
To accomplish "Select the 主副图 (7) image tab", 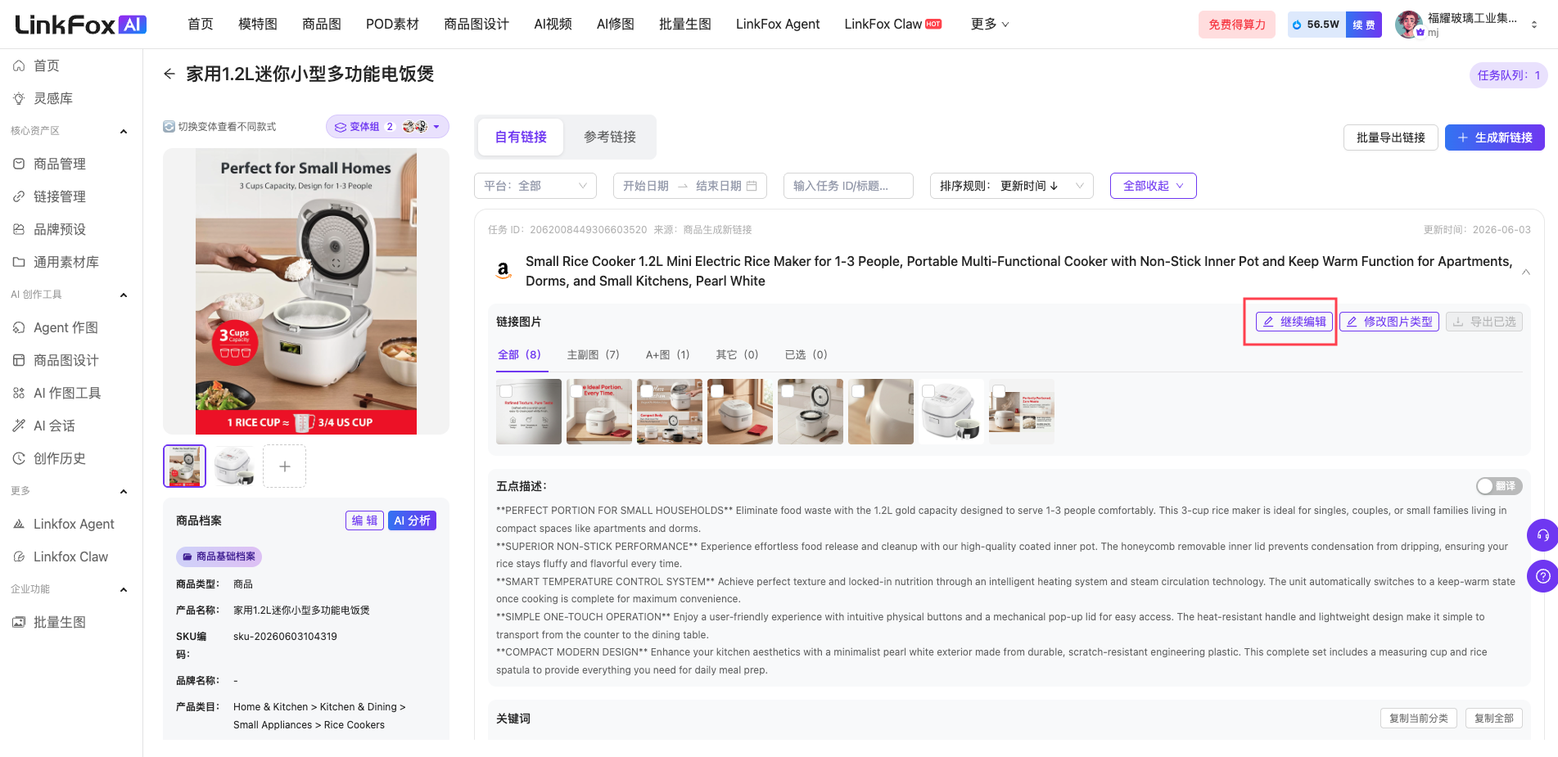I will (593, 354).
